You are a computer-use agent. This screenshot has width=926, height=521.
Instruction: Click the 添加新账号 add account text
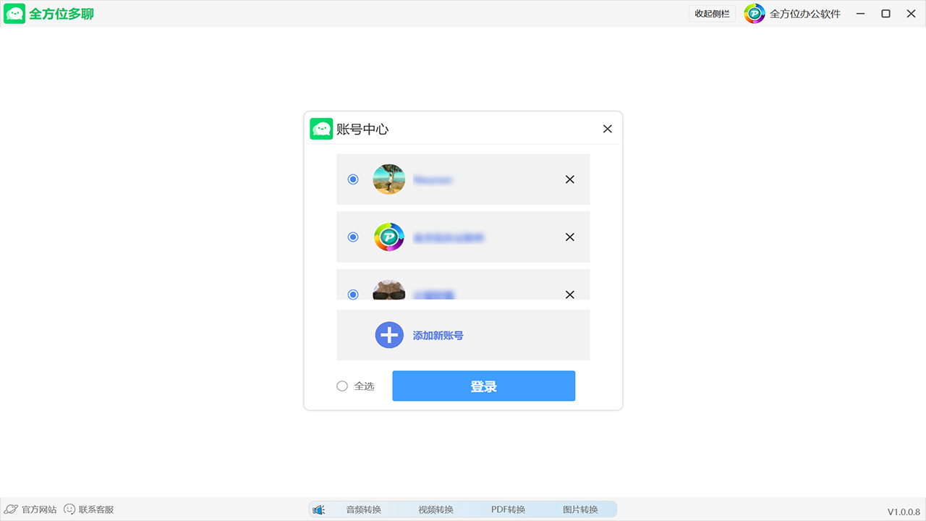click(438, 336)
